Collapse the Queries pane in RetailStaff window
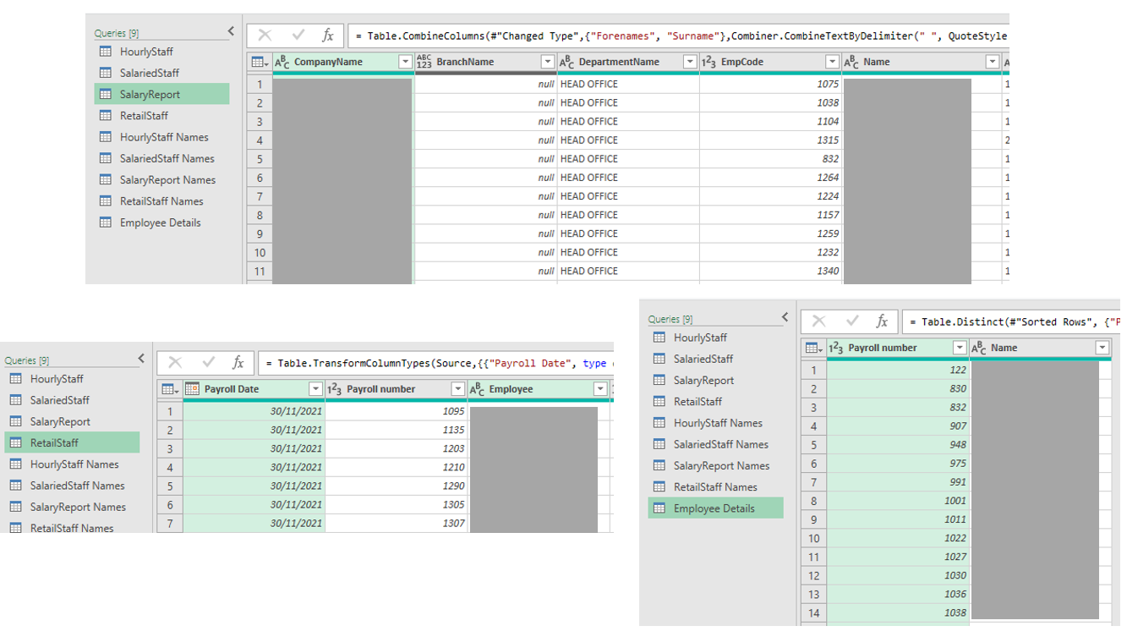This screenshot has height=637, width=1127. click(141, 359)
